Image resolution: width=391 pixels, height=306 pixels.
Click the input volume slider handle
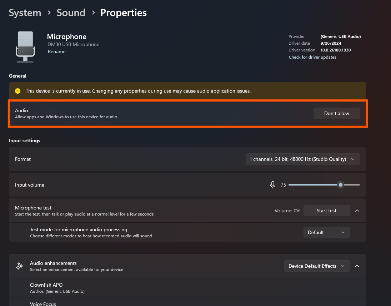(x=341, y=185)
